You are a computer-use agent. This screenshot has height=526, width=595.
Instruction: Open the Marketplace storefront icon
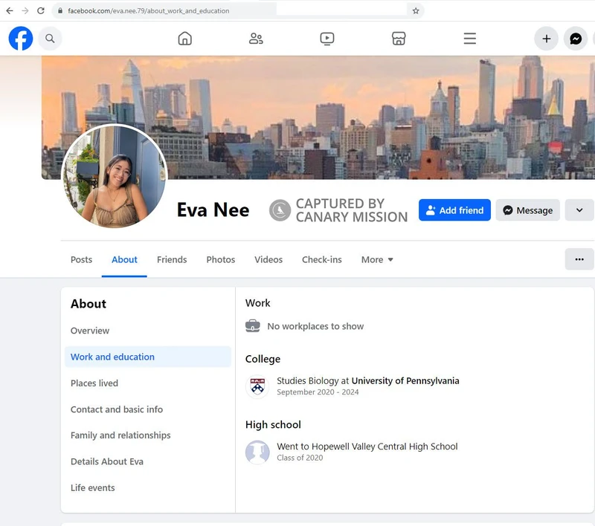(399, 39)
